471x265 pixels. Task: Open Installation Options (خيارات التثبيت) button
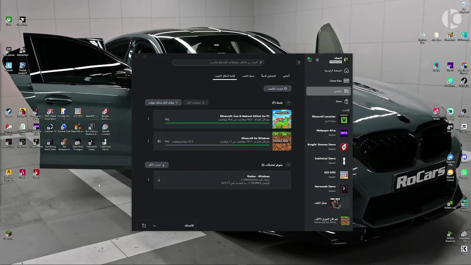coord(277,89)
